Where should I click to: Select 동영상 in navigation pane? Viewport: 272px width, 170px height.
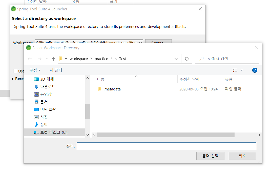(46, 94)
